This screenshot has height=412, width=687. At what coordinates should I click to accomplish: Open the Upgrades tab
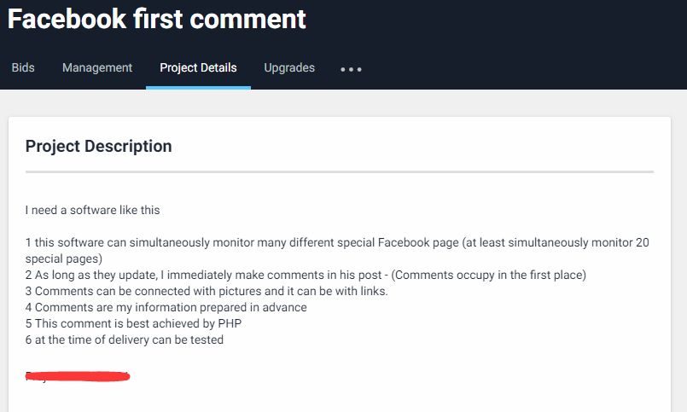(x=289, y=67)
